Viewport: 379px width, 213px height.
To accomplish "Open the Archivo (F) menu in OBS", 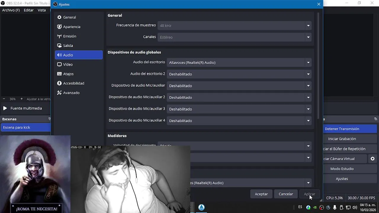I will click(x=11, y=10).
